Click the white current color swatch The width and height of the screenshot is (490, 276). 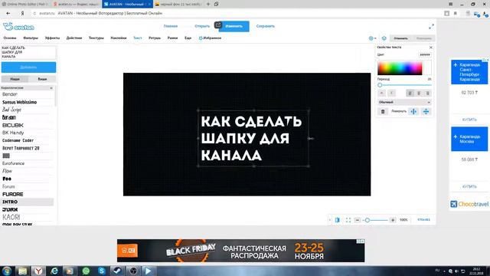pyautogui.click(x=427, y=68)
